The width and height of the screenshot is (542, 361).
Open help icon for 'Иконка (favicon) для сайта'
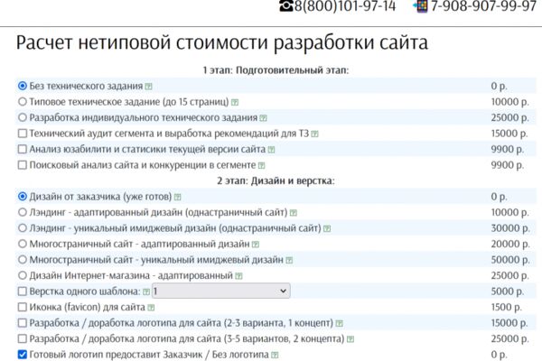(151, 308)
